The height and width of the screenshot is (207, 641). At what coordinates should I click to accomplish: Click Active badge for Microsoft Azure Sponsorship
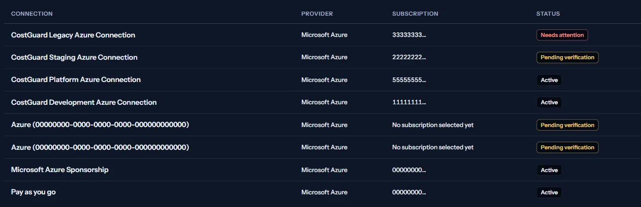pos(549,170)
